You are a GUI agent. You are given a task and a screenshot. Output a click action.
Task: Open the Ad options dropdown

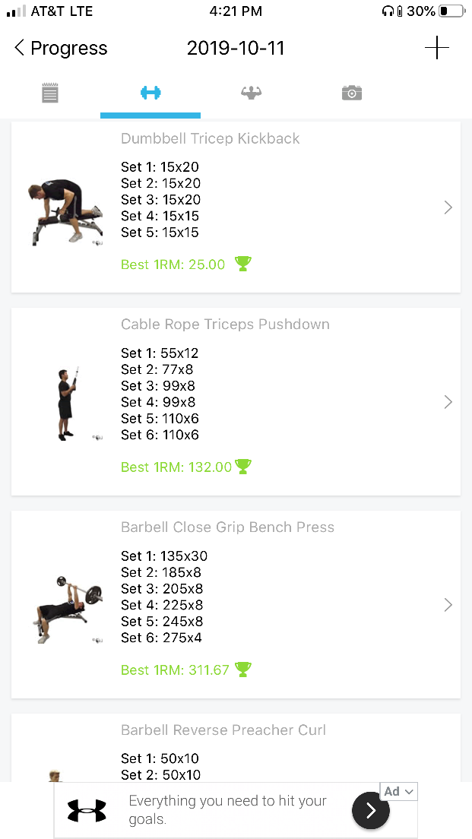(398, 791)
